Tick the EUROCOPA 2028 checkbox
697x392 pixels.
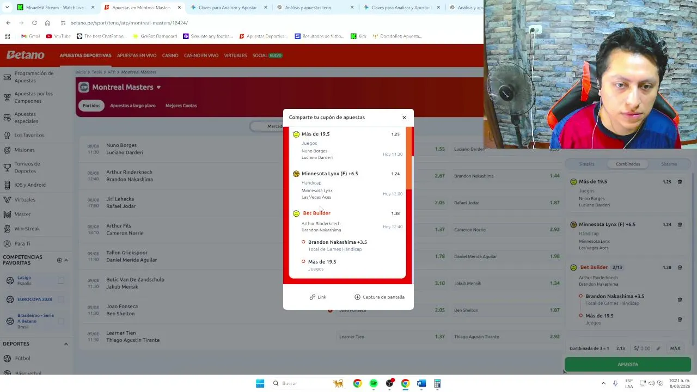(61, 299)
